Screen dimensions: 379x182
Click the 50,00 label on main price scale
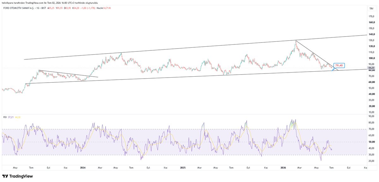[371, 88]
